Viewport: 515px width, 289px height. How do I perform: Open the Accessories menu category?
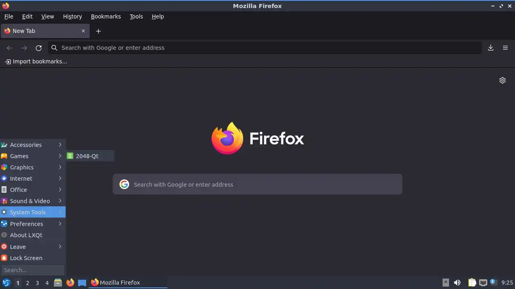click(33, 145)
